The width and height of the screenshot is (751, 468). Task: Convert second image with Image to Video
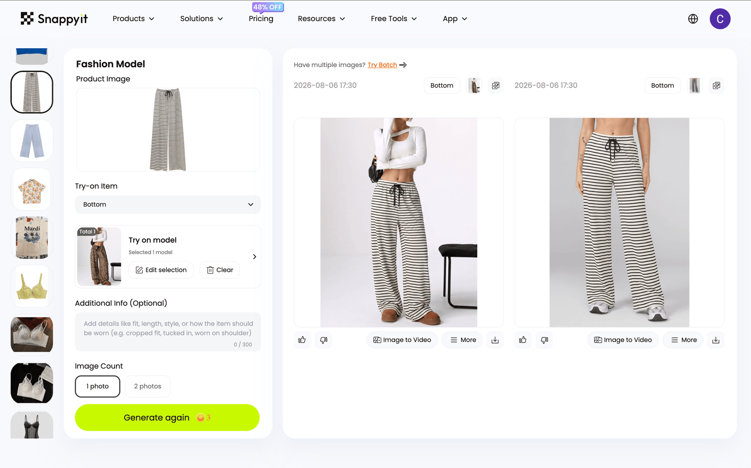[x=622, y=340]
